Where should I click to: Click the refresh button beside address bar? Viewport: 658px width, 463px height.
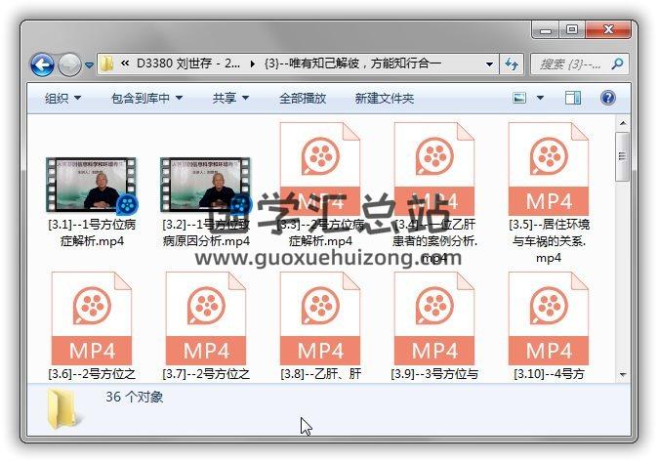tap(513, 64)
